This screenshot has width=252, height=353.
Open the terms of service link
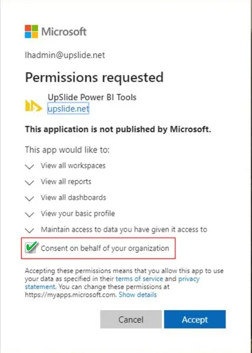point(139,279)
